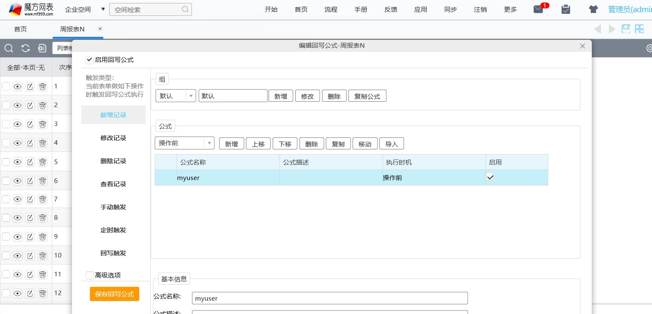The image size is (652, 314).
Task: Go to previous tab with left arrow
Action: (x=598, y=29)
